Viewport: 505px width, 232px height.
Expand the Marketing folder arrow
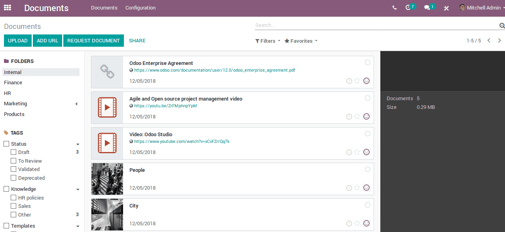pos(76,104)
